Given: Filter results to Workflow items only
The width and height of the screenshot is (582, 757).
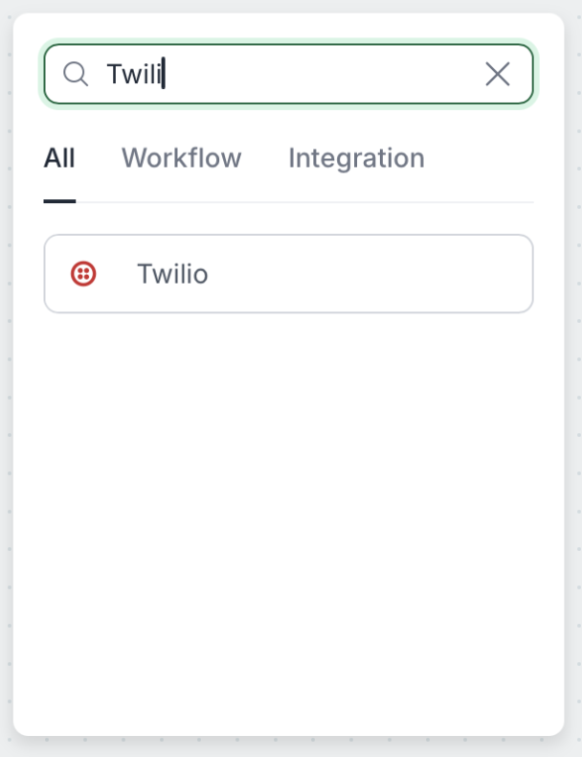Looking at the screenshot, I should click(181, 158).
